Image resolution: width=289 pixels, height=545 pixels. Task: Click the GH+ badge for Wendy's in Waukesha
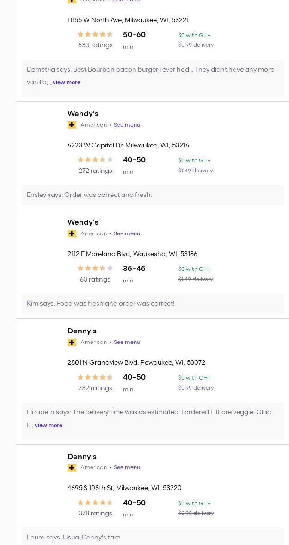point(72,233)
